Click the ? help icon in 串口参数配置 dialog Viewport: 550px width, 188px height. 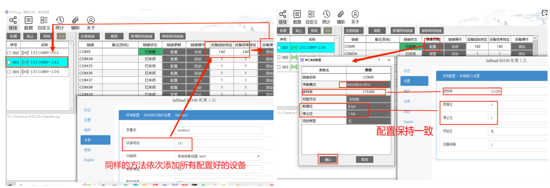[379, 60]
